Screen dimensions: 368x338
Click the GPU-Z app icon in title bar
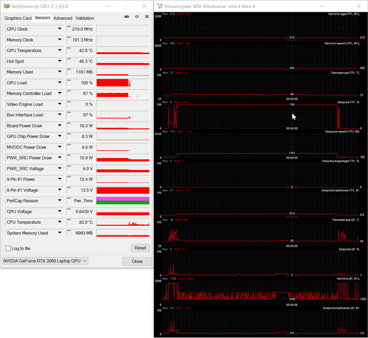tap(7, 6)
